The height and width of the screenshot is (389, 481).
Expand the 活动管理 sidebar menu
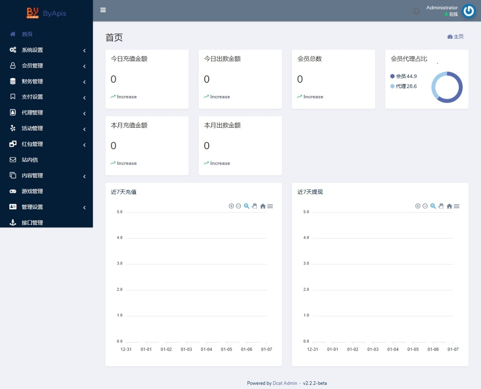(x=47, y=129)
